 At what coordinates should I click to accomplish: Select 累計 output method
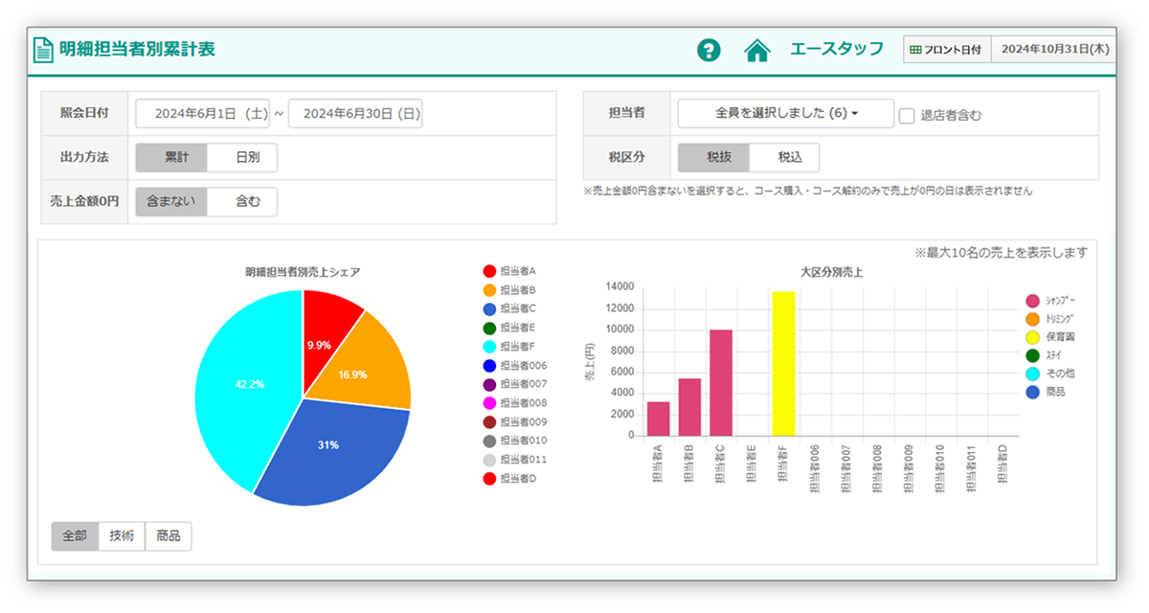171,157
